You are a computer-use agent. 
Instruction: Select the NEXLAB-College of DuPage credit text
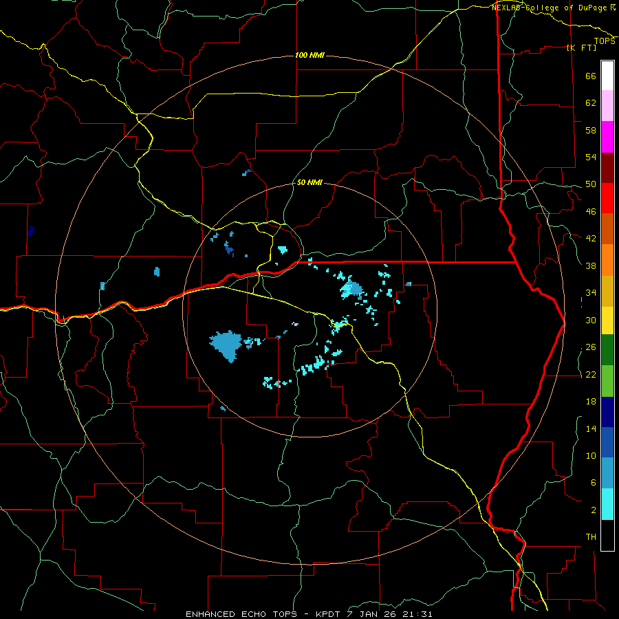[x=554, y=8]
